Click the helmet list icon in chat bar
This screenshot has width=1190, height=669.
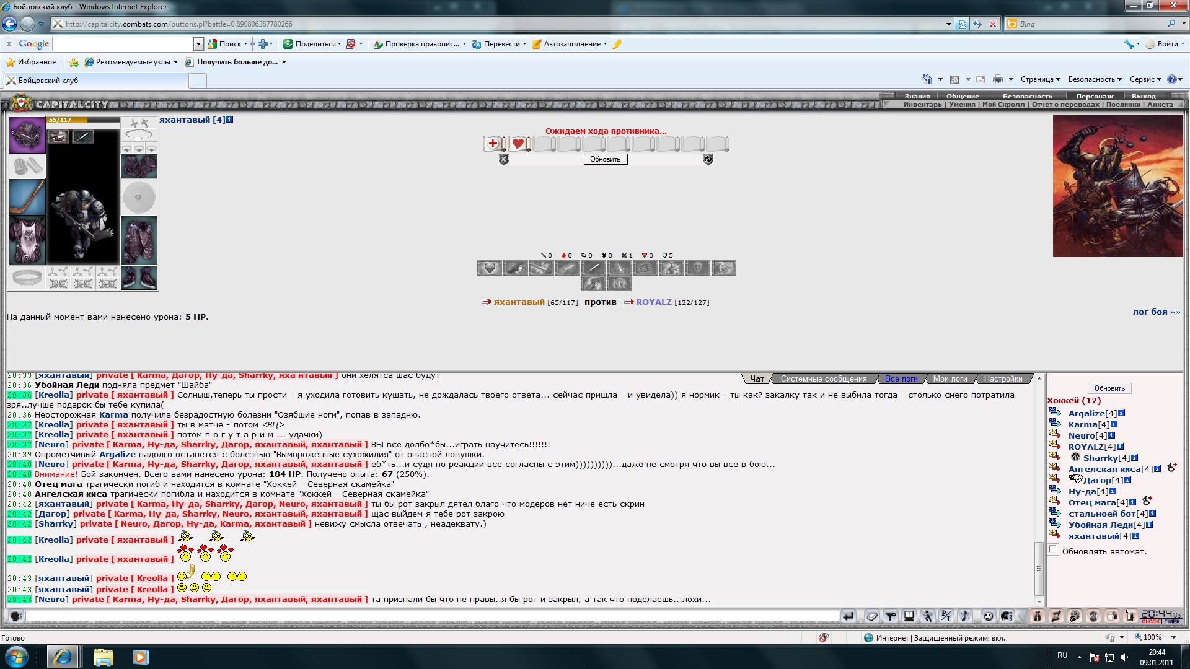point(1007,616)
